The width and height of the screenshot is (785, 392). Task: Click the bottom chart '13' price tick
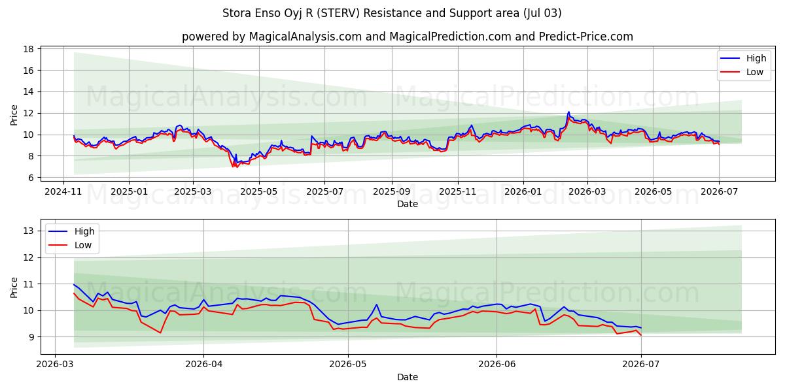(x=29, y=231)
